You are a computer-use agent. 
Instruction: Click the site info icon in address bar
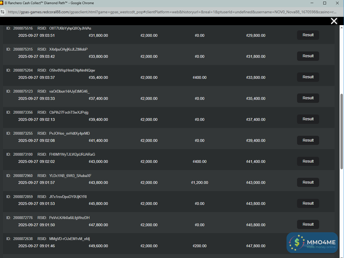pos(3,12)
